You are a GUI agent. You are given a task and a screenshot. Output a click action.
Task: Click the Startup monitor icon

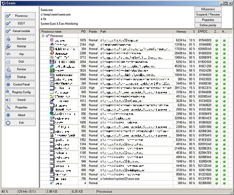pyautogui.click(x=8, y=77)
